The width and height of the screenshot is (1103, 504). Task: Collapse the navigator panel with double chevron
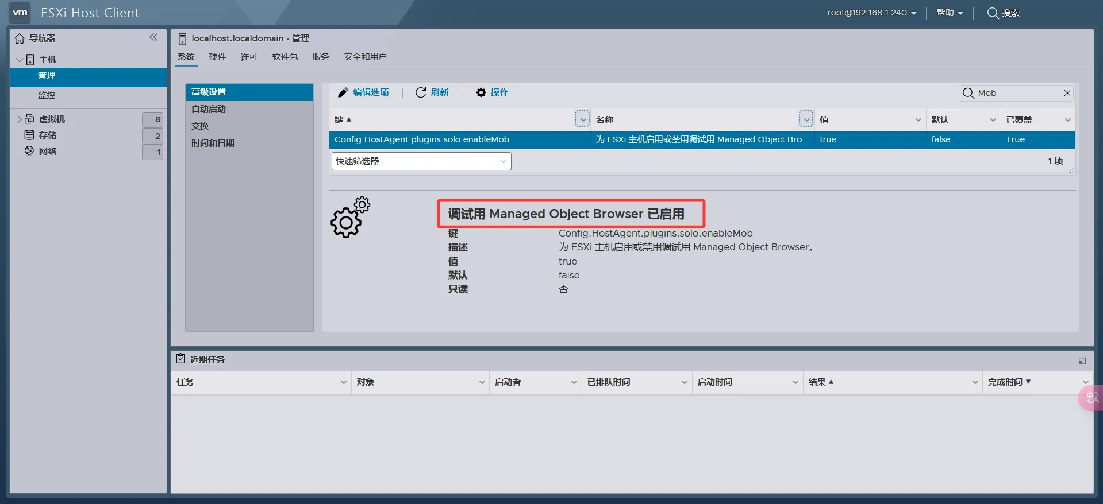(153, 37)
